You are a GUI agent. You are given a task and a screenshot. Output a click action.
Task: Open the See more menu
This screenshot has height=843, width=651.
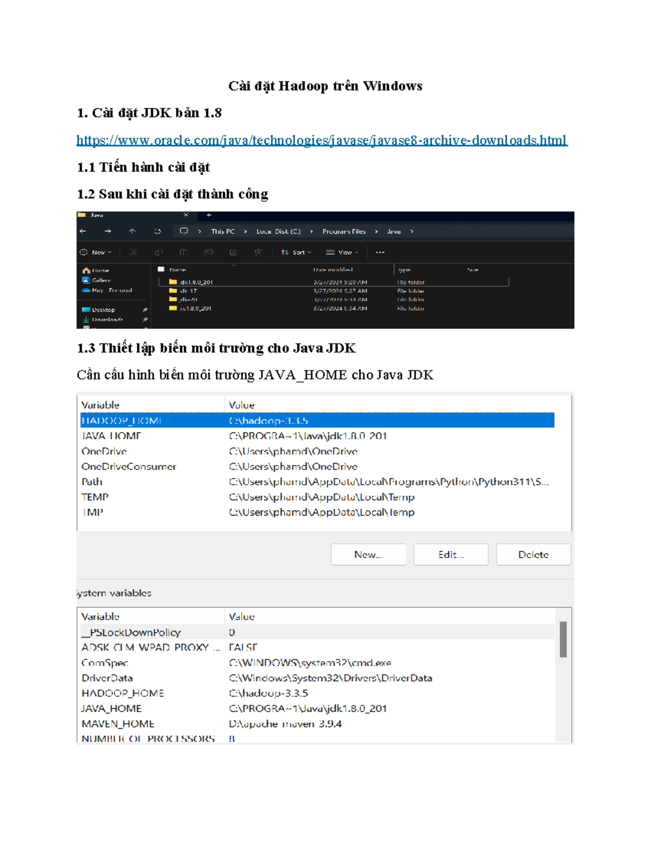(380, 252)
